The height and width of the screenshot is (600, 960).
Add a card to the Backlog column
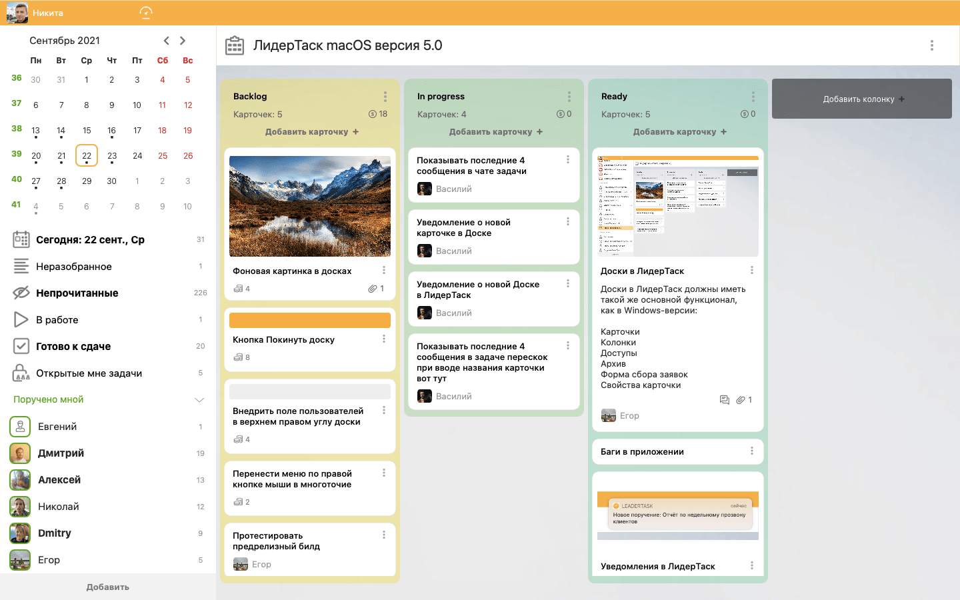(x=312, y=132)
